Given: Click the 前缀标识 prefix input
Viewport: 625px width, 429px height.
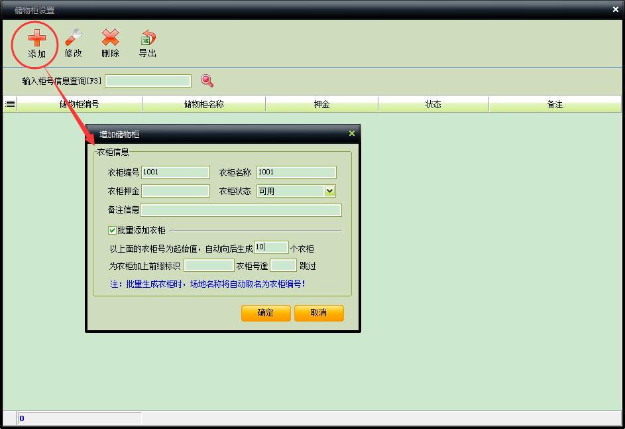Looking at the screenshot, I should (209, 265).
